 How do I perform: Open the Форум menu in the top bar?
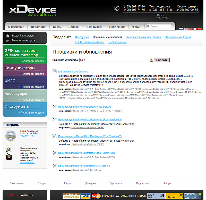137,27
